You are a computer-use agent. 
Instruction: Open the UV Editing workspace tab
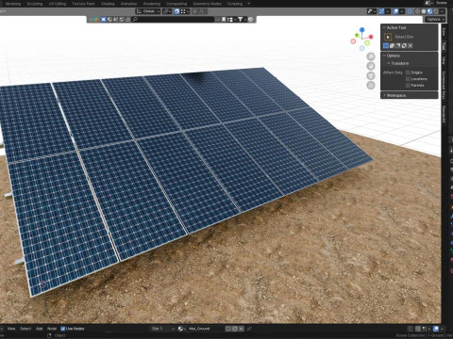pyautogui.click(x=58, y=4)
